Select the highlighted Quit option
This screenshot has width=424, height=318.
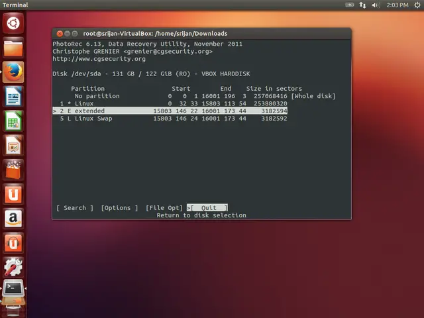point(209,207)
